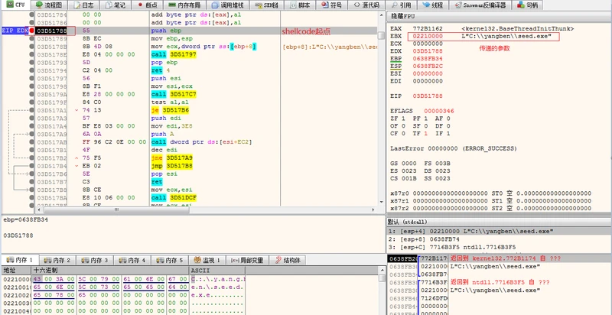612x315 pixels.
Task: Toggle the TF flag value
Action: [x=425, y=133]
